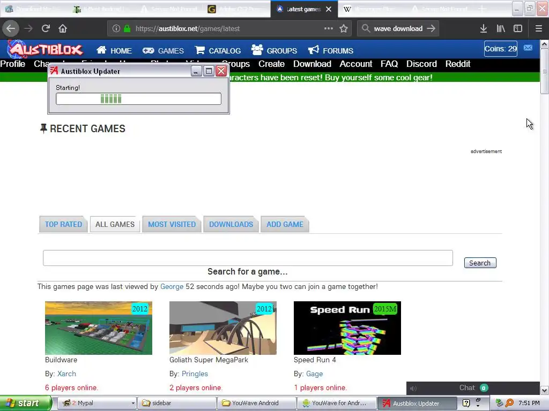This screenshot has width=549, height=411.
Task: Open the Windows start button
Action: pos(26,403)
